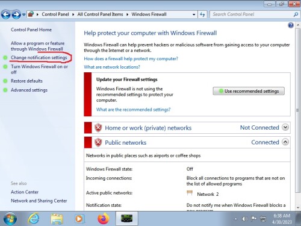
Task: Click scrollbar up arrow
Action: [297, 25]
